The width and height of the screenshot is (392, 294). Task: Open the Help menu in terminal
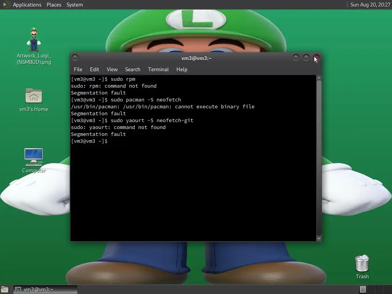pos(182,70)
